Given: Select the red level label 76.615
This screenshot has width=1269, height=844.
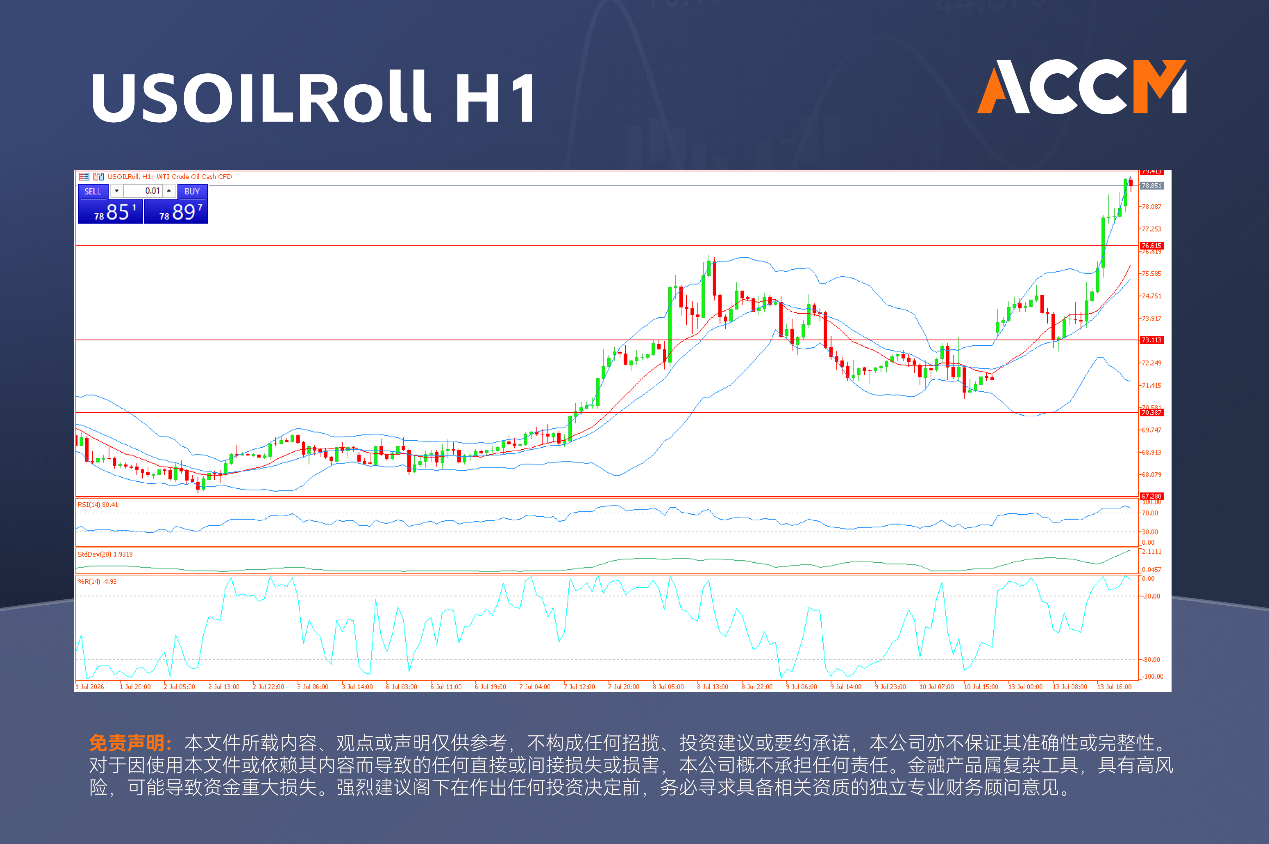Looking at the screenshot, I should click(1152, 245).
